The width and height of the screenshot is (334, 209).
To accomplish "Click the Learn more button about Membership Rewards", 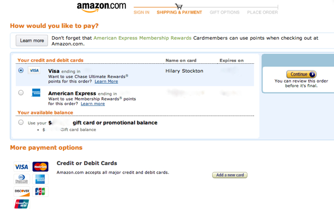I will point(32,41).
